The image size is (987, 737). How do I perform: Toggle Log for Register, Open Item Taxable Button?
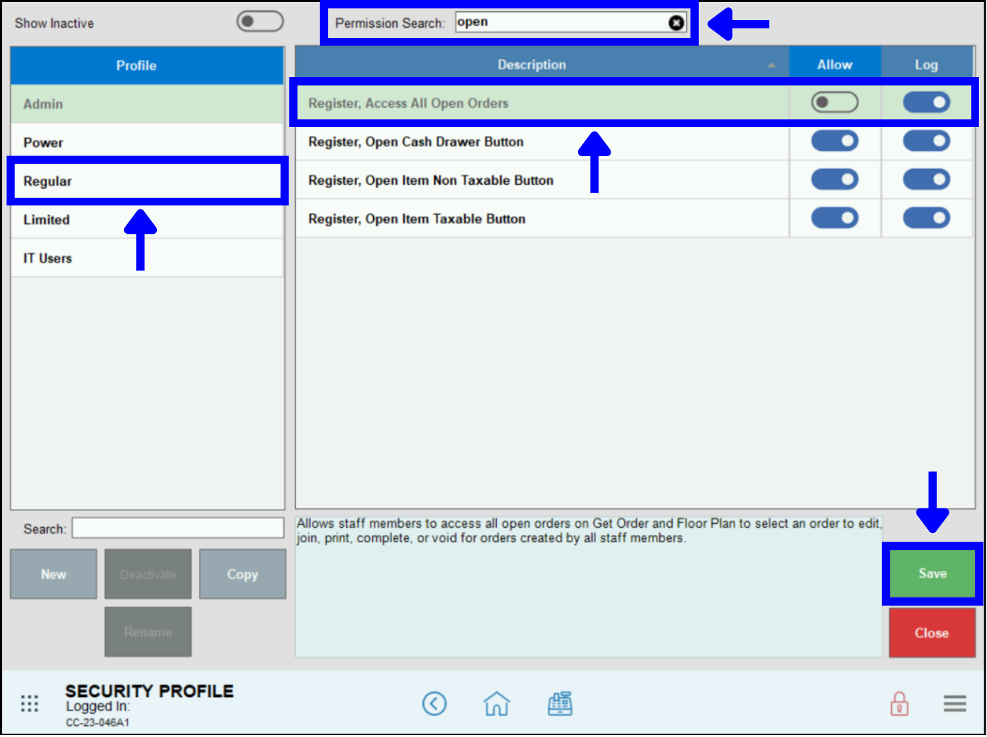[926, 218]
